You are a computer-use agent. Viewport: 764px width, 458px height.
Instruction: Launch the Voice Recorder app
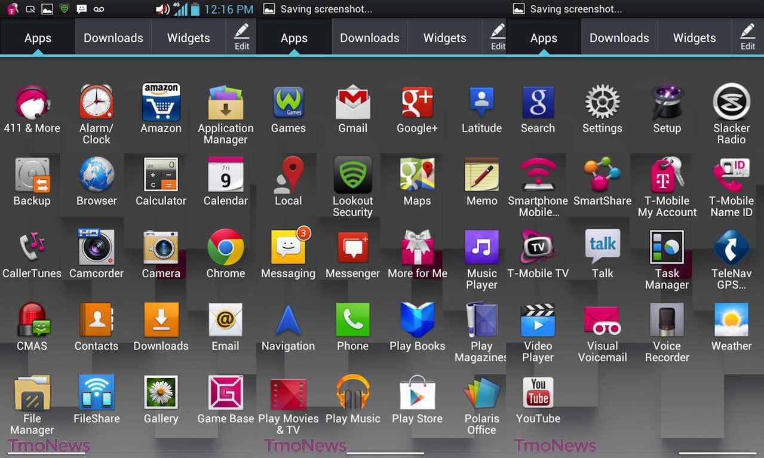[667, 321]
